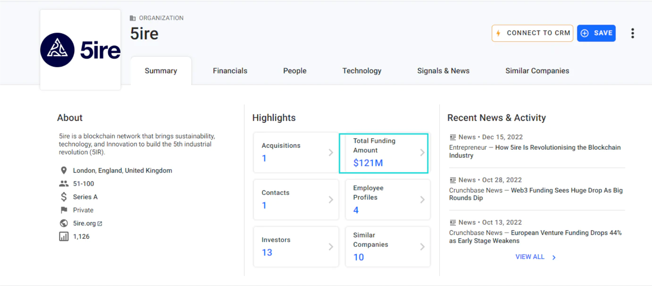
Task: Click the dollar sign icon beside Series A
Action: point(64,197)
